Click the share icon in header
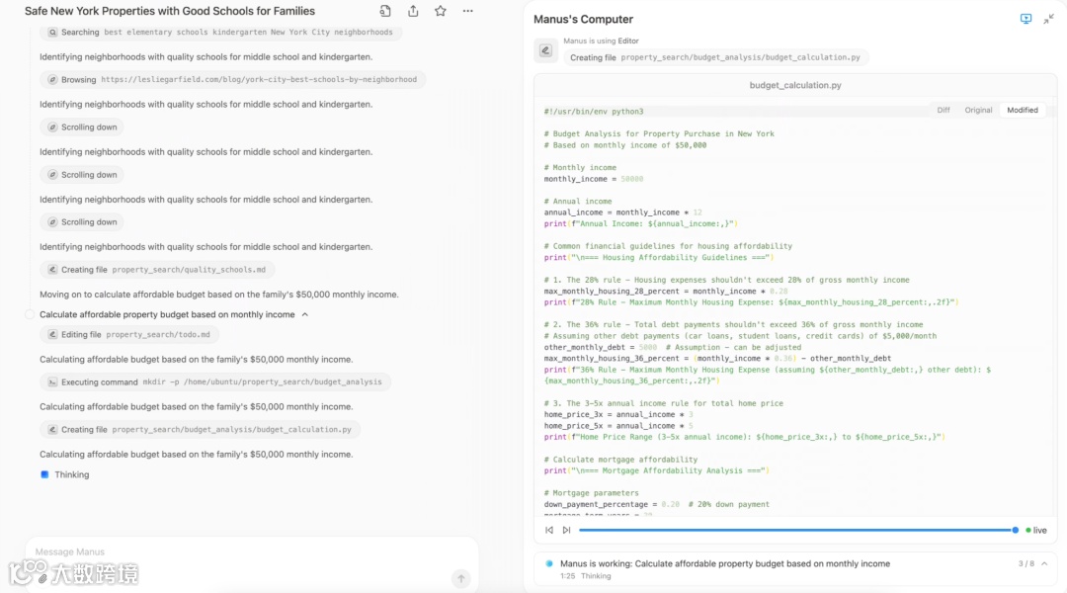Image resolution: width=1067 pixels, height=593 pixels. tap(413, 11)
